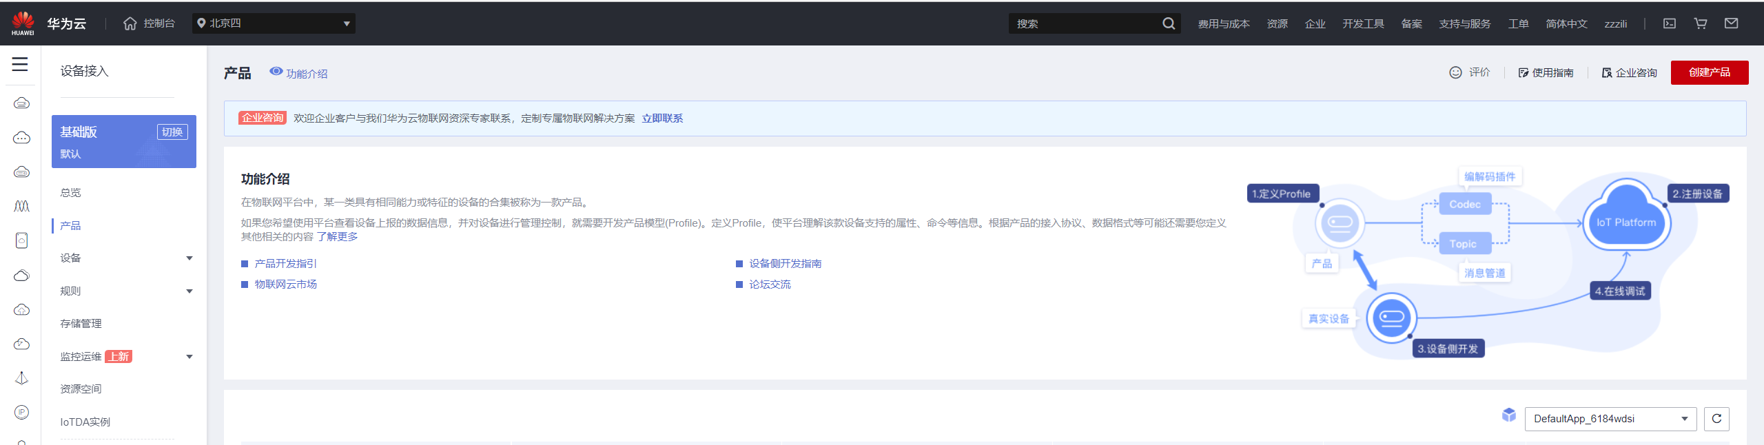Click the search magnifier icon
The width and height of the screenshot is (1764, 445).
tap(1169, 23)
